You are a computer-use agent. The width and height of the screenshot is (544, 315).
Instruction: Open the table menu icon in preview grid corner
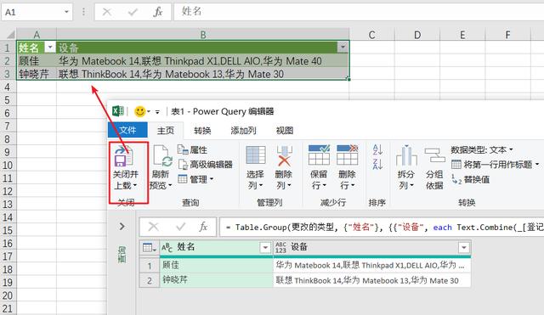[x=150, y=247]
